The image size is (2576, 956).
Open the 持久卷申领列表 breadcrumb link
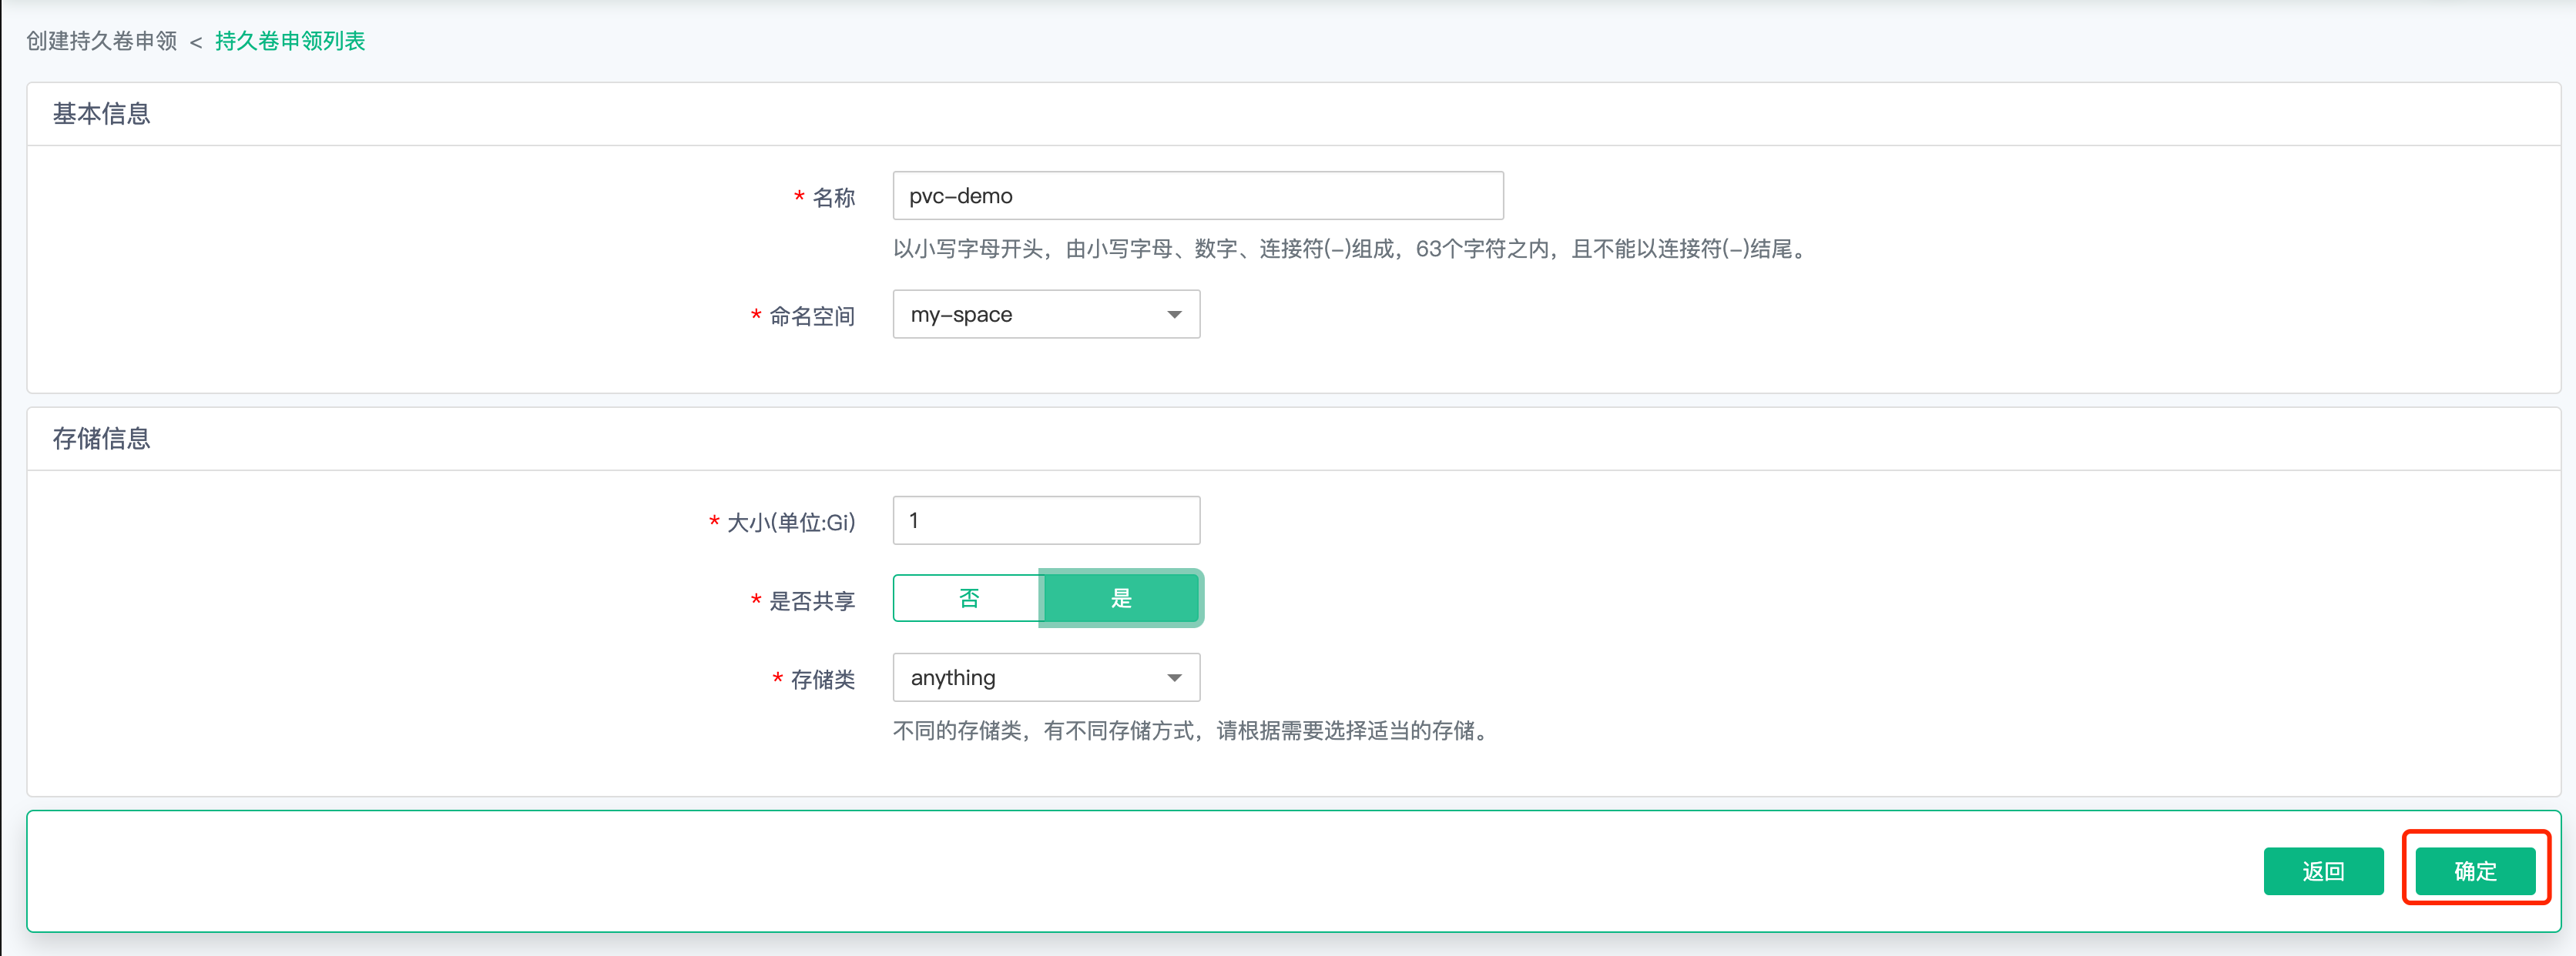pos(290,41)
